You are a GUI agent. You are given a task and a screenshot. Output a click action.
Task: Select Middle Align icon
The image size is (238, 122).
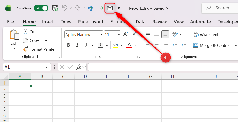(x=157, y=34)
